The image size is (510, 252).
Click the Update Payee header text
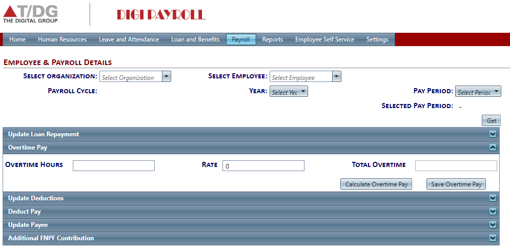pyautogui.click(x=28, y=225)
